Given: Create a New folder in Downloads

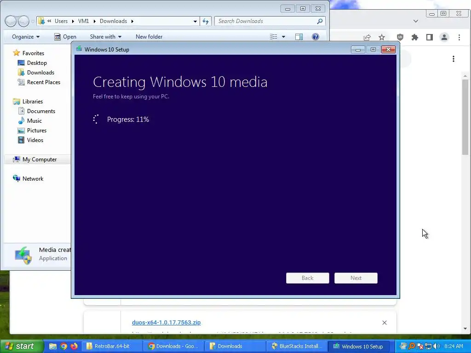Looking at the screenshot, I should (149, 37).
